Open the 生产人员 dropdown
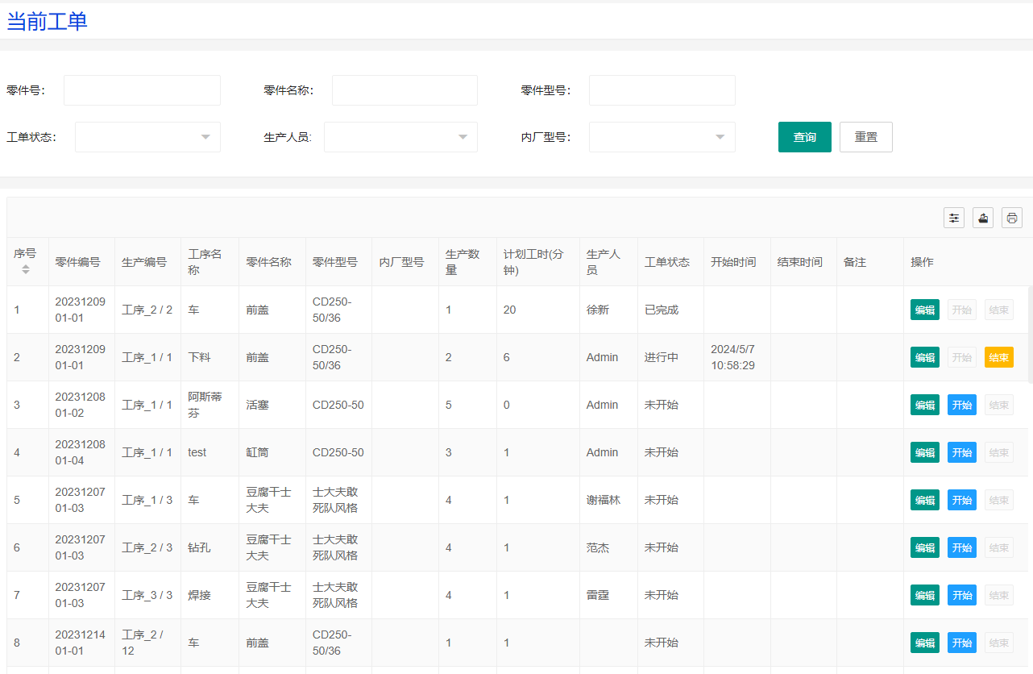The image size is (1033, 674). click(400, 137)
